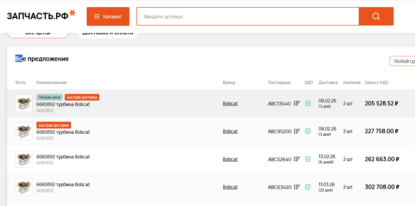Open Bobcat brand link in ABC63420 row
Screen dimensions: 415x206
pyautogui.click(x=230, y=187)
